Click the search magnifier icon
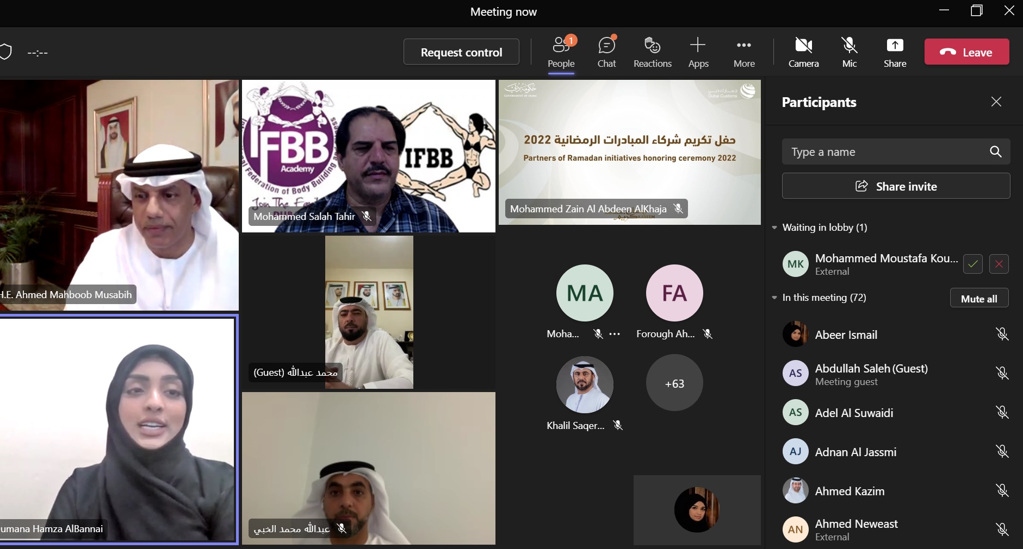Viewport: 1023px width, 549px height. 995,152
